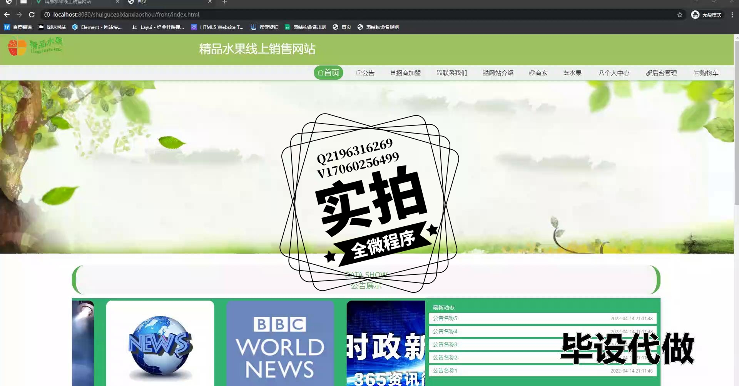
Task: Click the incognito 无痕模式 profile badge
Action: coord(707,15)
